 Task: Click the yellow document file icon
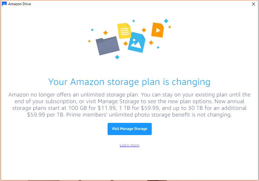click(x=124, y=31)
